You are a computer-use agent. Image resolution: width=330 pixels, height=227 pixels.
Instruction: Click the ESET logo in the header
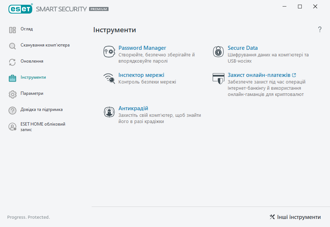coord(20,9)
